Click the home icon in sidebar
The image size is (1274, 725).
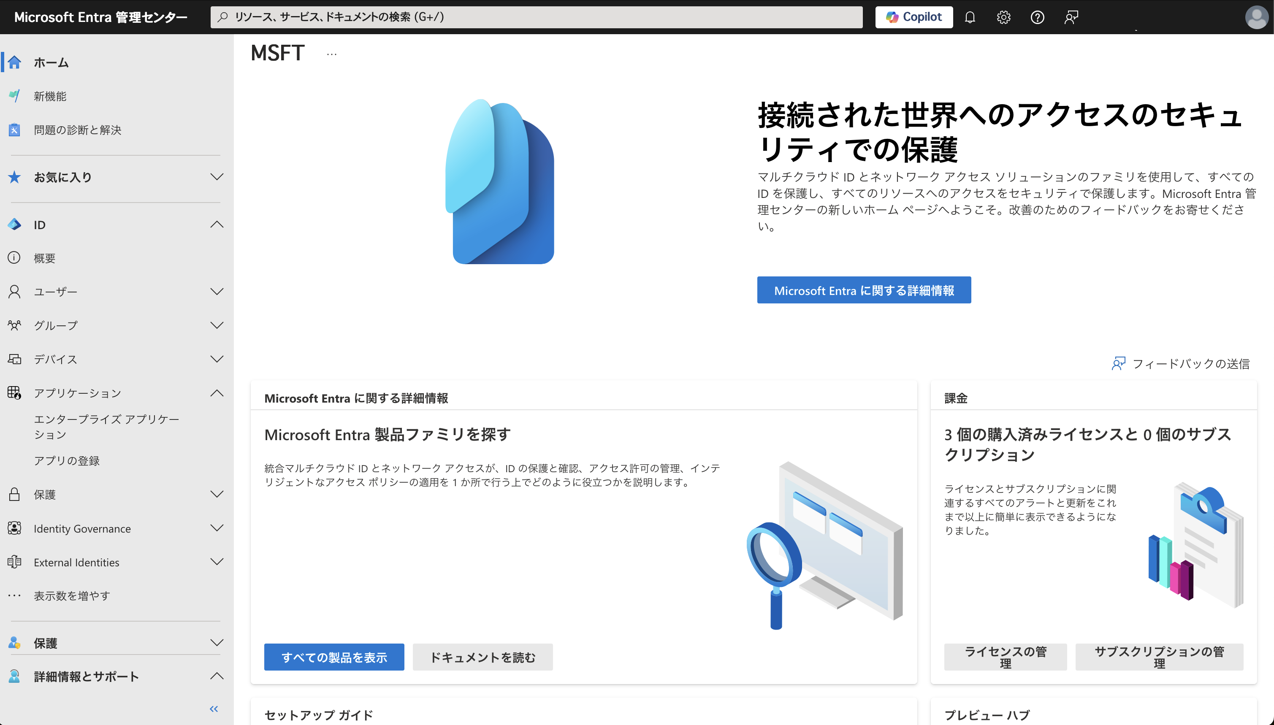point(14,62)
